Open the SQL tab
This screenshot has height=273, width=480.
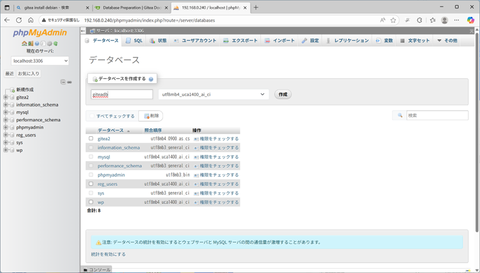[x=134, y=41]
